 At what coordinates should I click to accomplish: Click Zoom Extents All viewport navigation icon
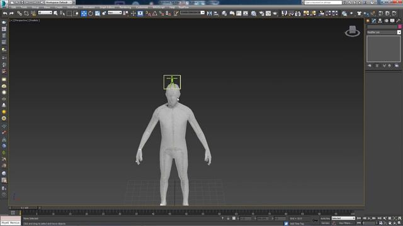(x=399, y=218)
